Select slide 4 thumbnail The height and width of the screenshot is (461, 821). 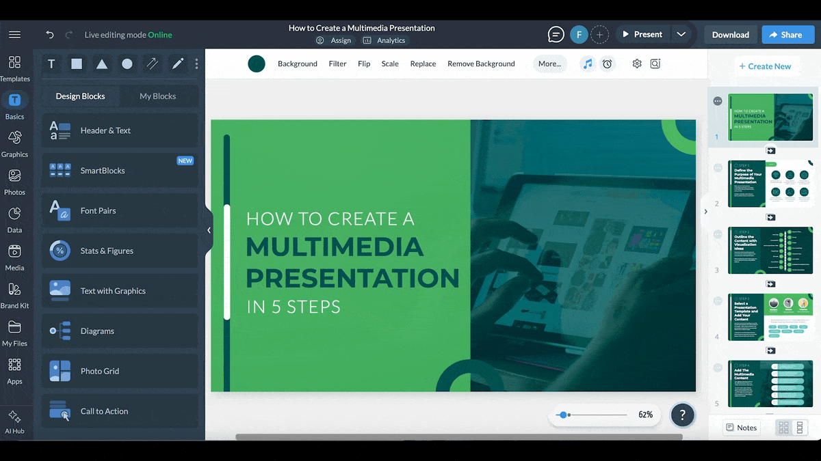(x=770, y=317)
